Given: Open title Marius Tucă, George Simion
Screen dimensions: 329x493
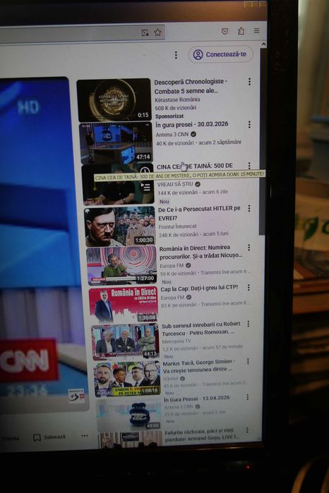Looking at the screenshot, I should tap(198, 366).
